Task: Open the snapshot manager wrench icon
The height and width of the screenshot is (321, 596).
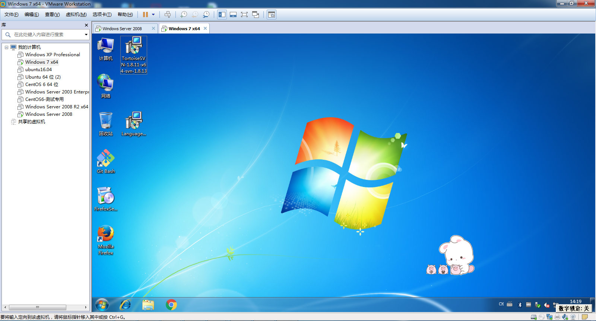Action: point(206,15)
